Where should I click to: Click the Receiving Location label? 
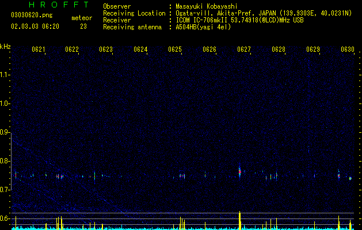coord(134,13)
